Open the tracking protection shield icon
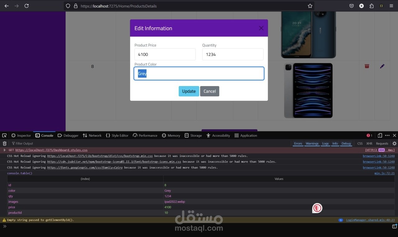This screenshot has height=237, width=398. point(68,6)
